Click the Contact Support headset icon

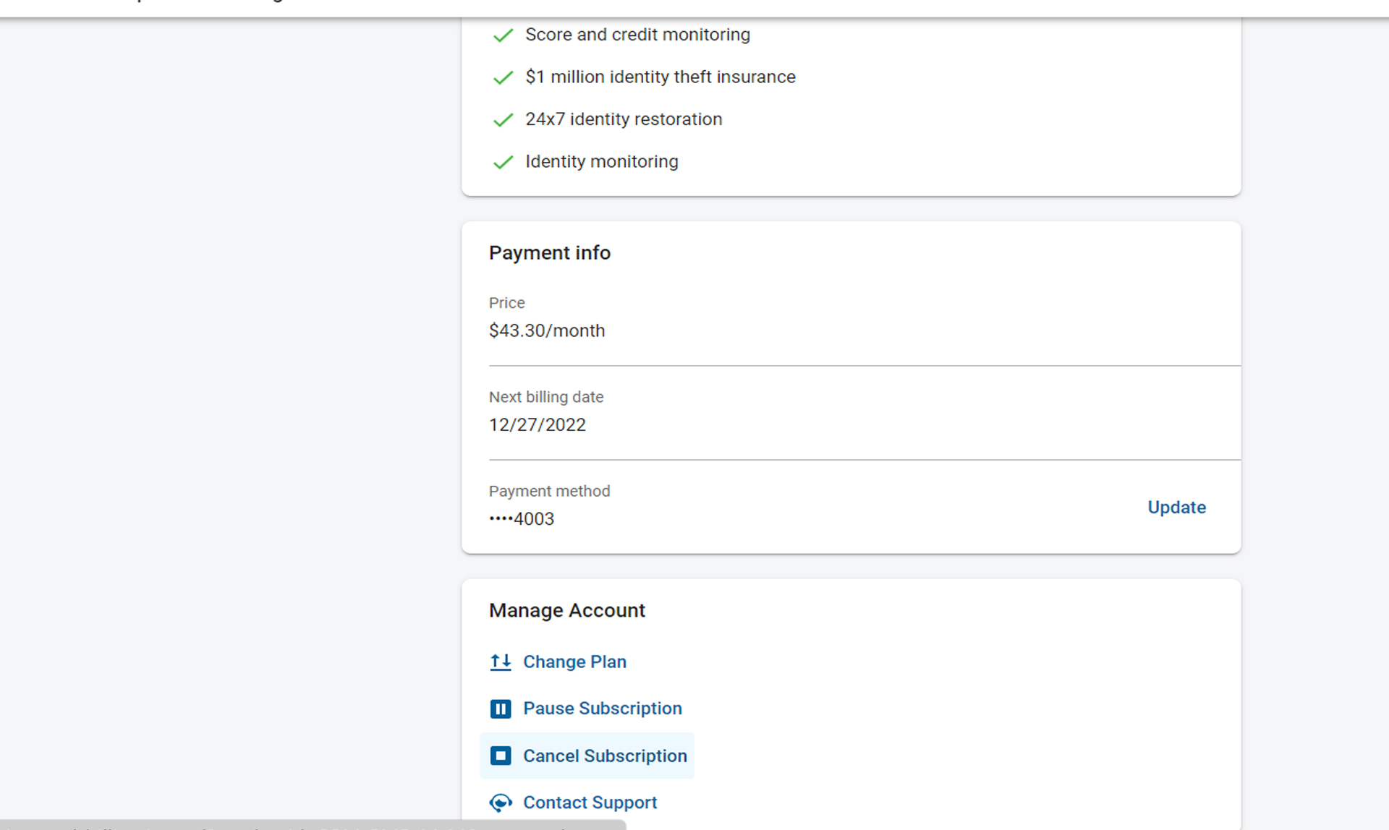[500, 803]
